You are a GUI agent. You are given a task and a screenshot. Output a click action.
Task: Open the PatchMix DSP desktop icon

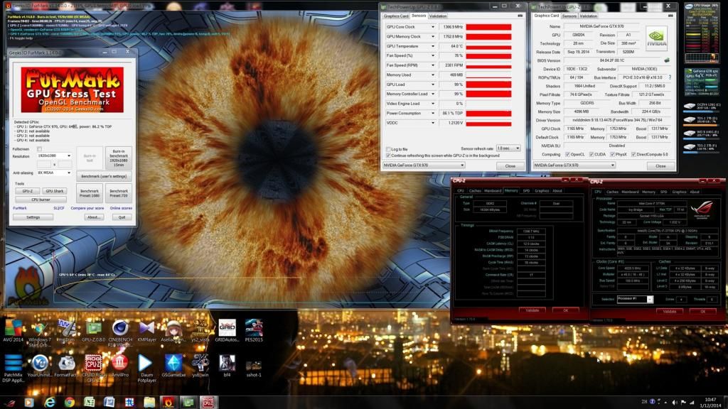(x=13, y=369)
